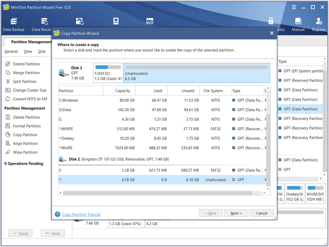Screen dimensions: 329x247
Task: Open the Copy Partition Tutorial link
Action: pos(81,214)
